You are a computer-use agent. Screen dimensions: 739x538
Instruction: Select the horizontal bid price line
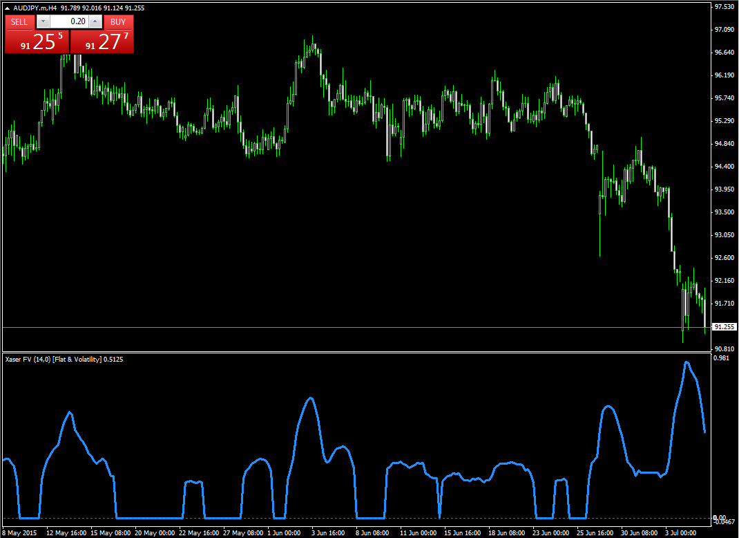[x=345, y=327]
